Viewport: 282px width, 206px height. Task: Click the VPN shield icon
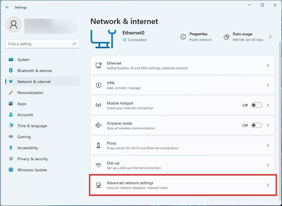(99, 85)
